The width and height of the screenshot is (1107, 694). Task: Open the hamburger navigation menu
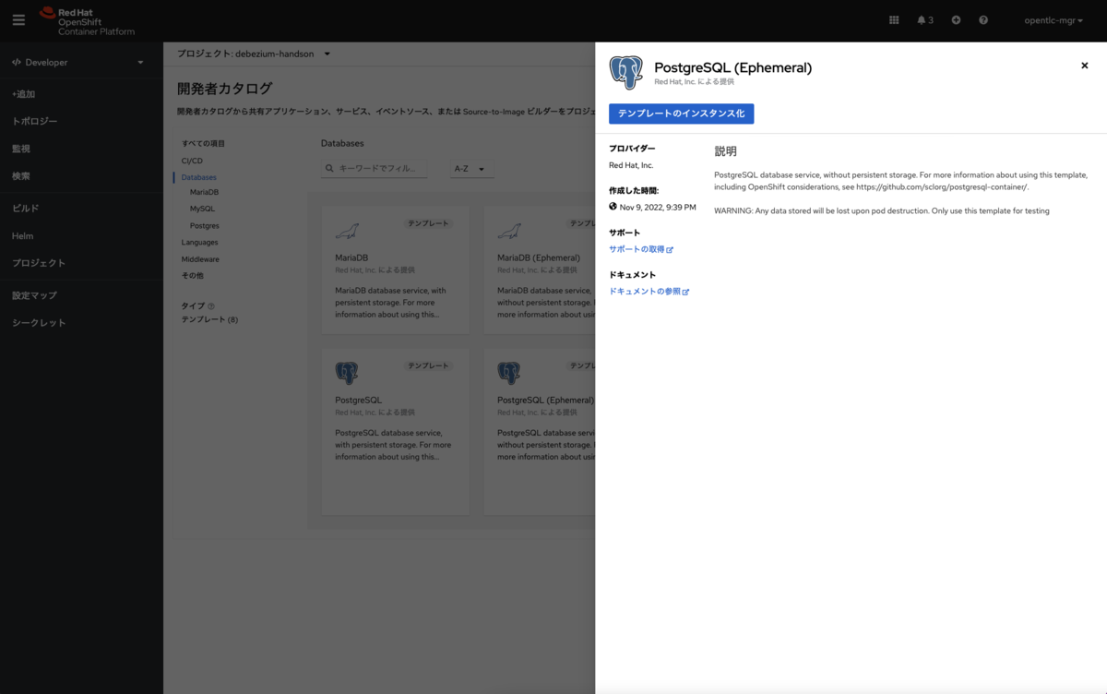[18, 19]
